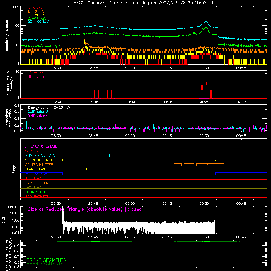Select the Collimator 9 legend entry

click(x=38, y=116)
